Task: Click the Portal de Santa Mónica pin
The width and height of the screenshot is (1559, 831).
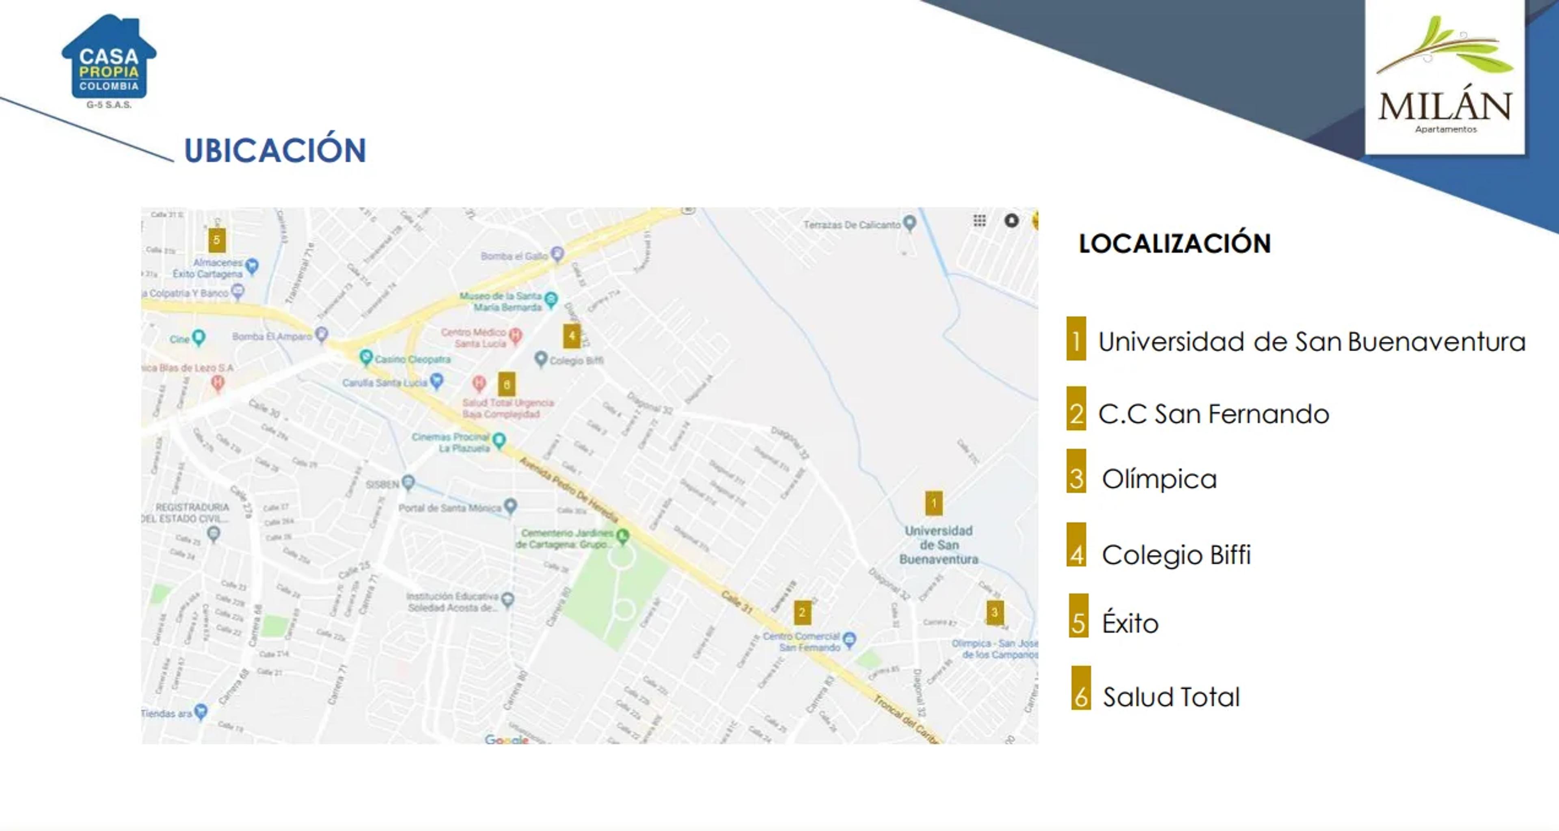Action: 511,506
